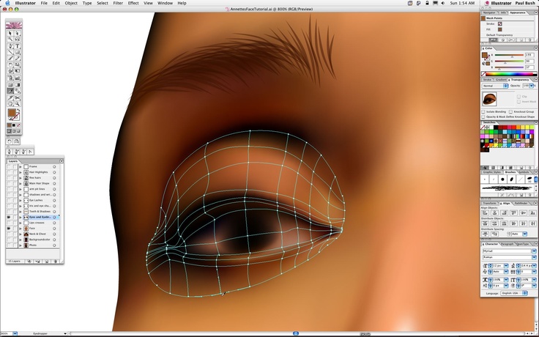Open the Filter menu
This screenshot has width=539, height=337.
118,3
